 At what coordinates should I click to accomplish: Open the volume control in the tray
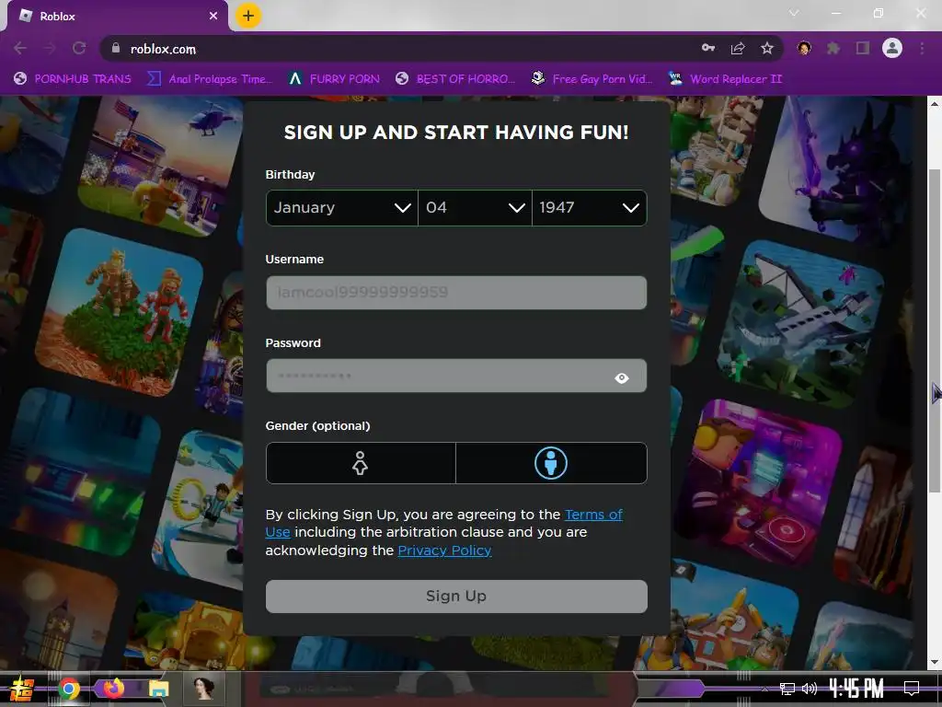coord(810,689)
